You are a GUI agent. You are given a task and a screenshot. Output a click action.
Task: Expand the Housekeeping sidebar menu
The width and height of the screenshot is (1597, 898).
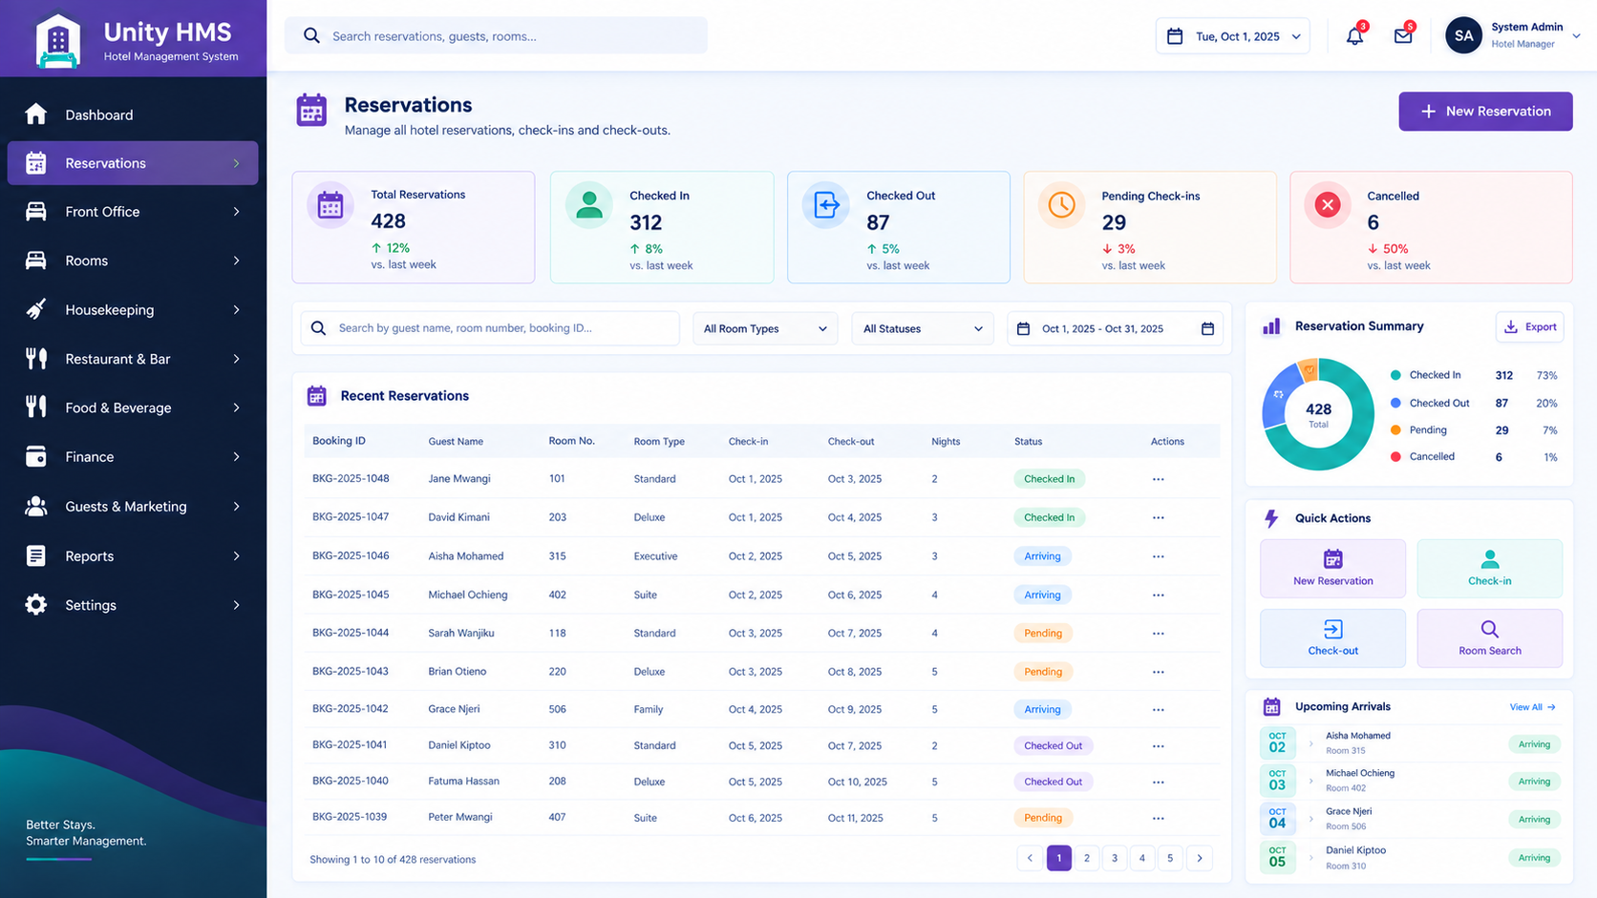tap(133, 310)
